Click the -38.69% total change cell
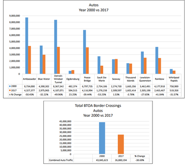188x166 pixels. pyautogui.click(x=140, y=160)
